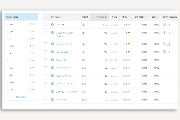This screenshot has height=120, width=180.
Task: Tick the checkbox for the 10-volume row
Action: pyautogui.click(x=46, y=100)
